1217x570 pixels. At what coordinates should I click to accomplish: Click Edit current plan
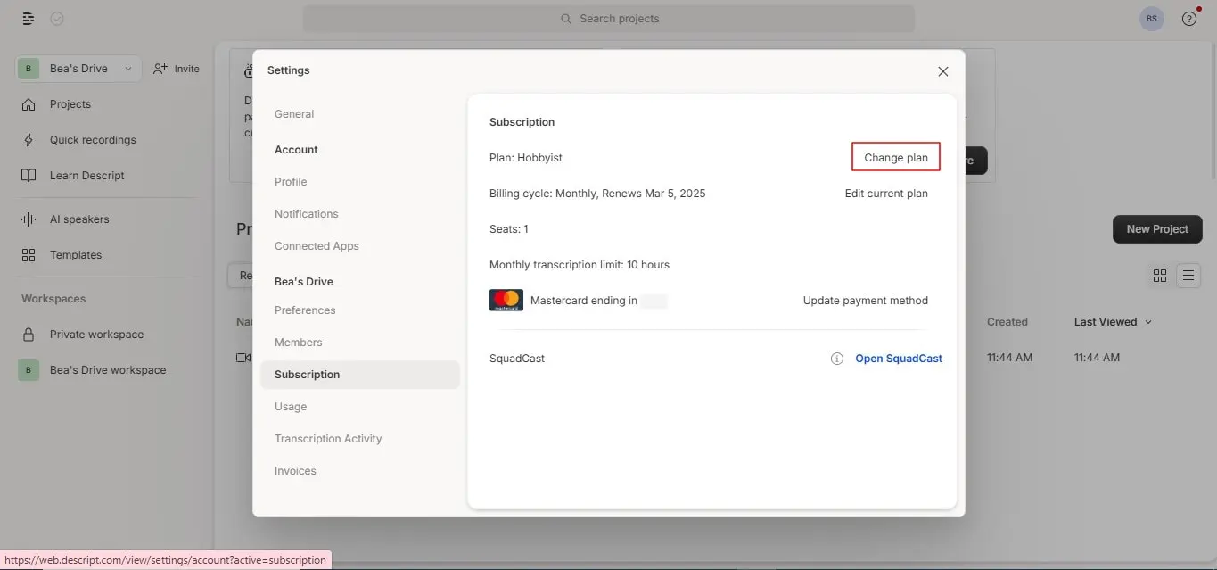(x=886, y=194)
